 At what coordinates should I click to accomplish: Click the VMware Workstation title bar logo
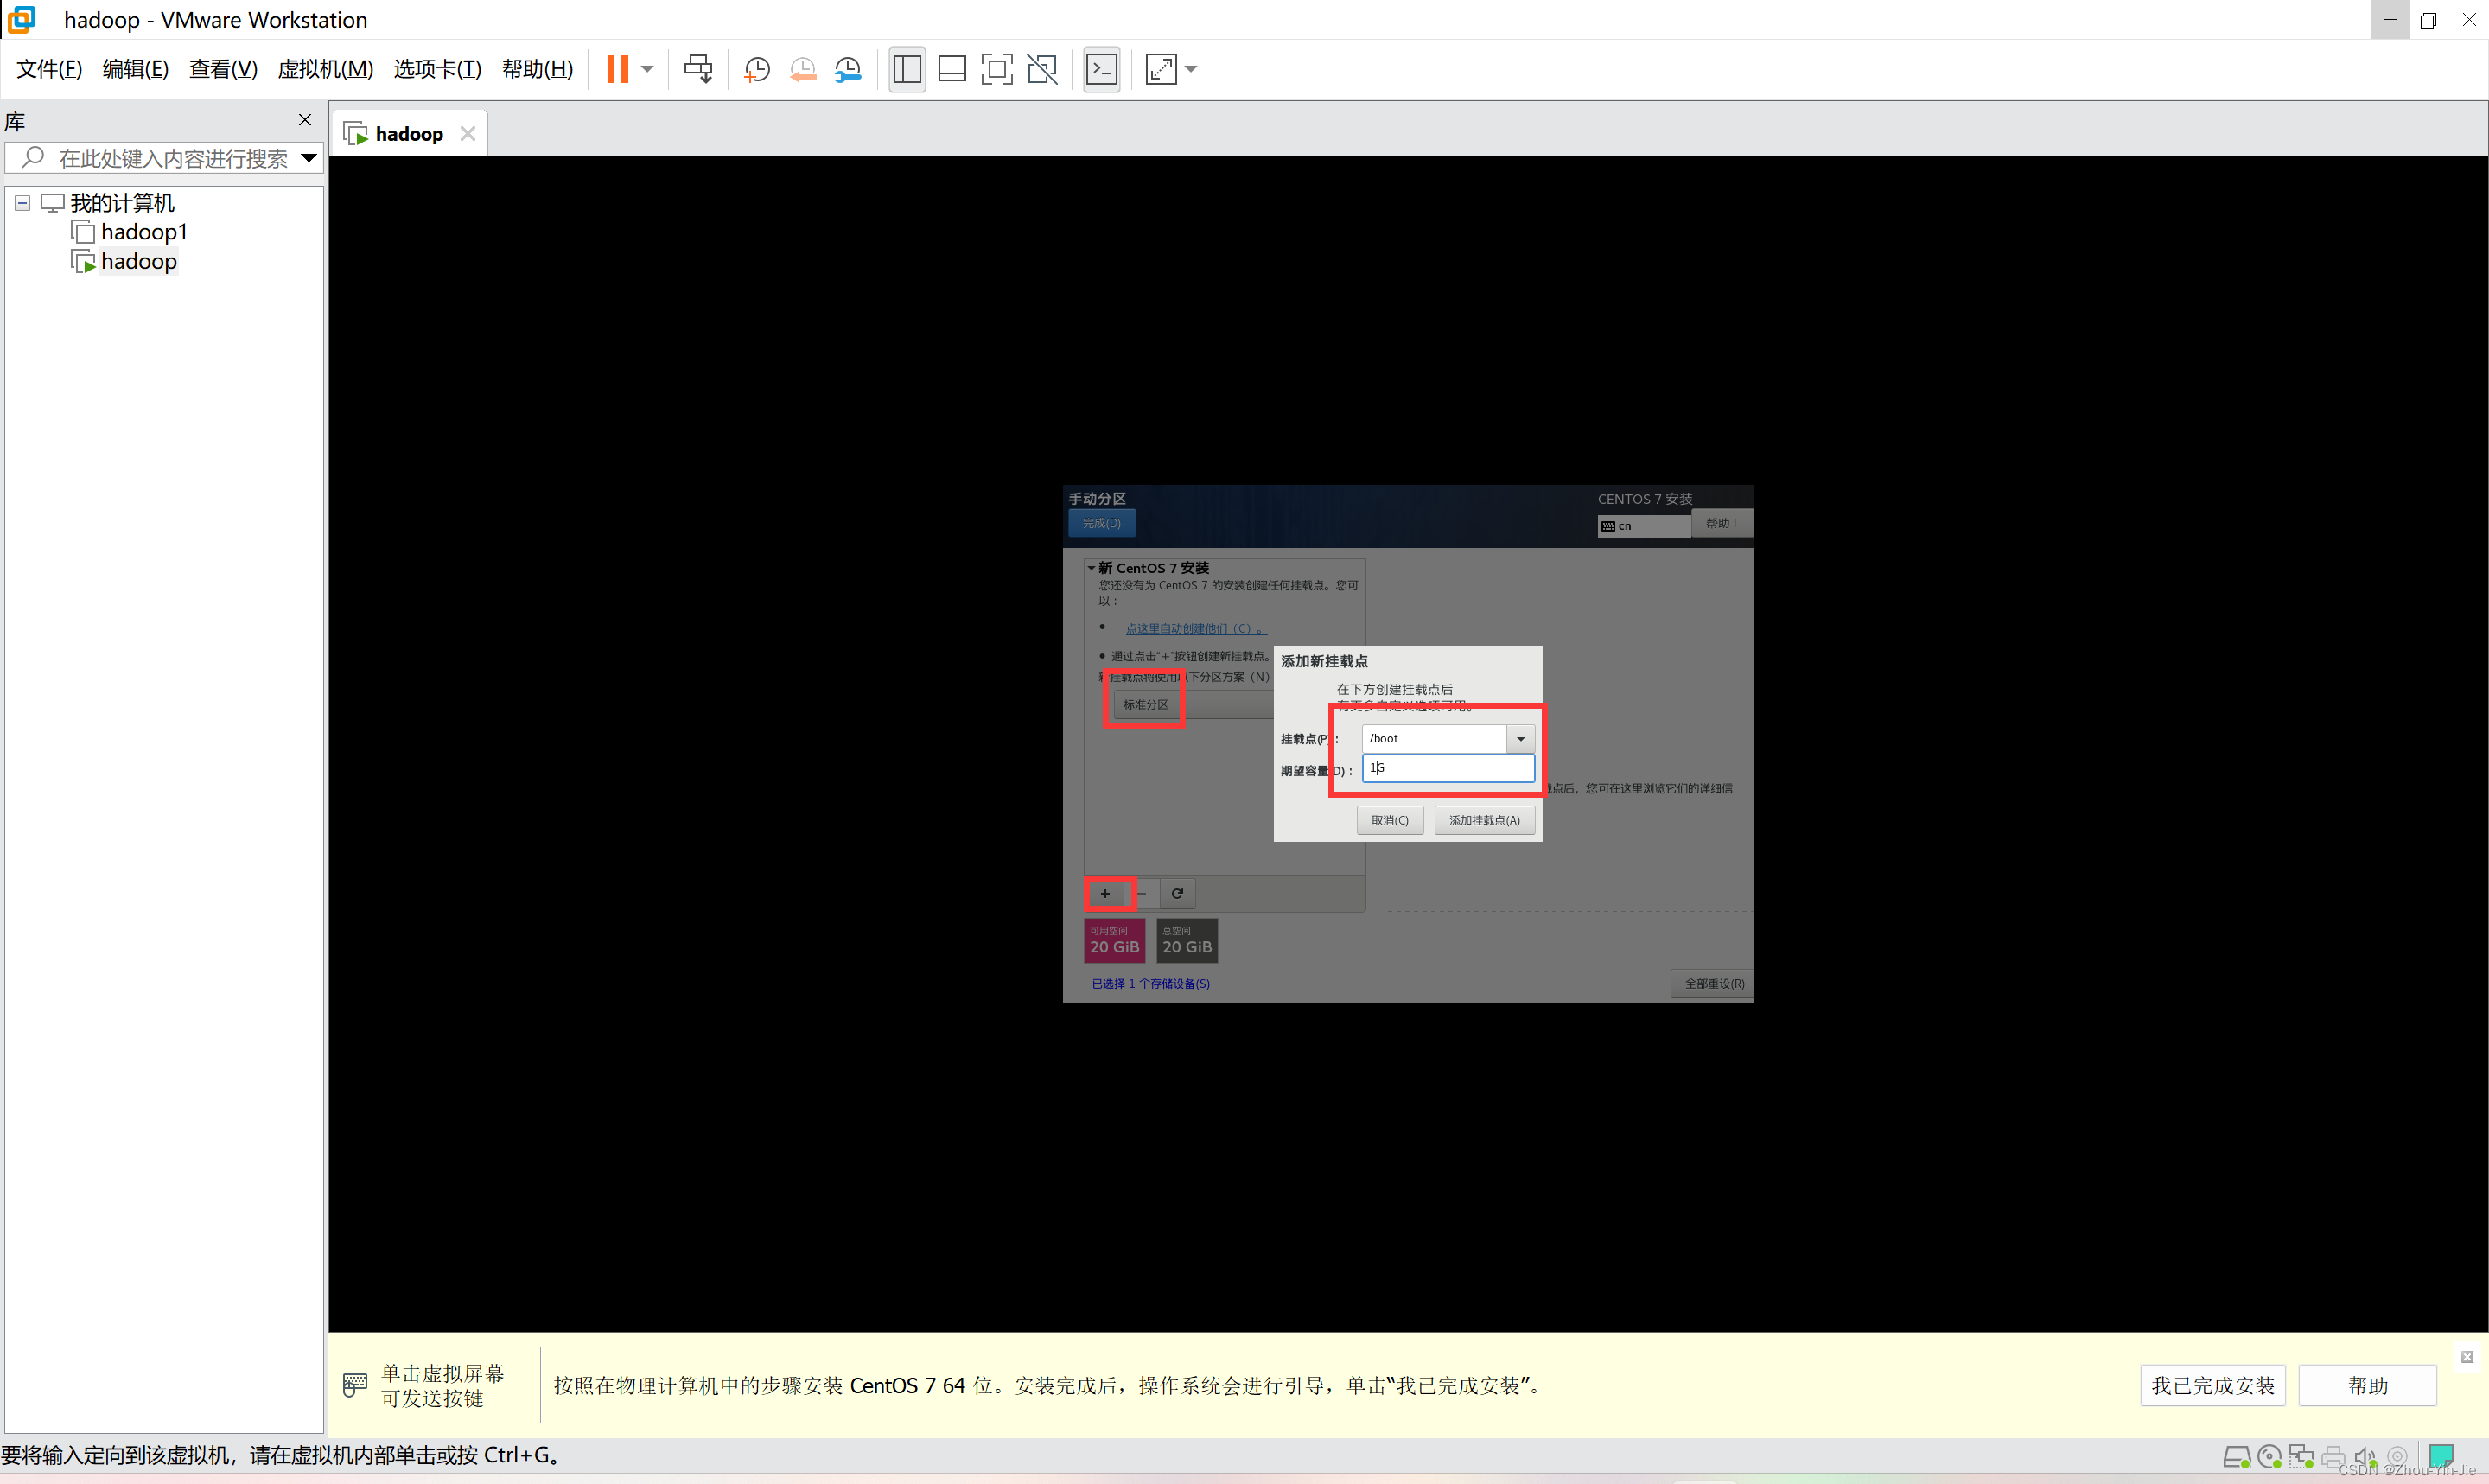[x=22, y=20]
